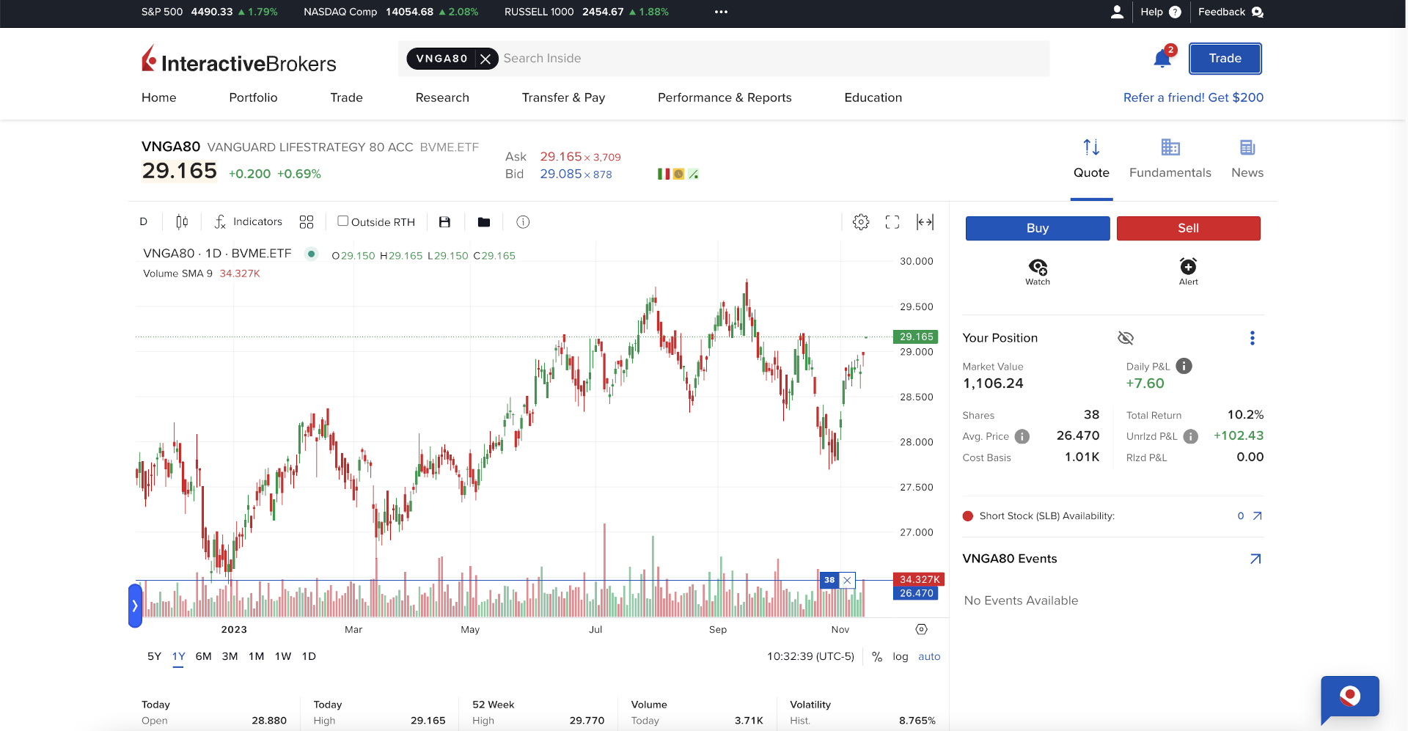Open chart settings gear icon
This screenshot has height=731, width=1408.
861,222
